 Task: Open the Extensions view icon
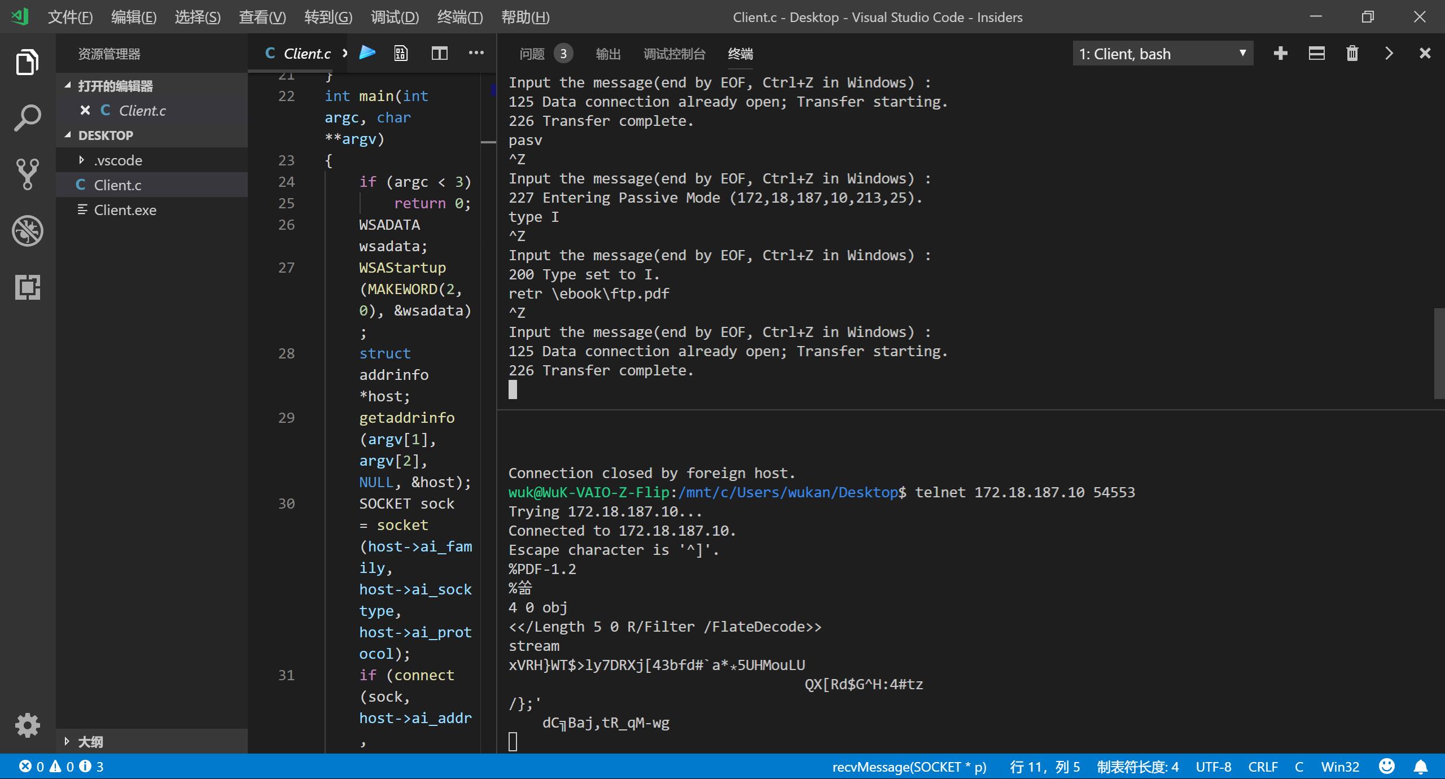tap(27, 287)
